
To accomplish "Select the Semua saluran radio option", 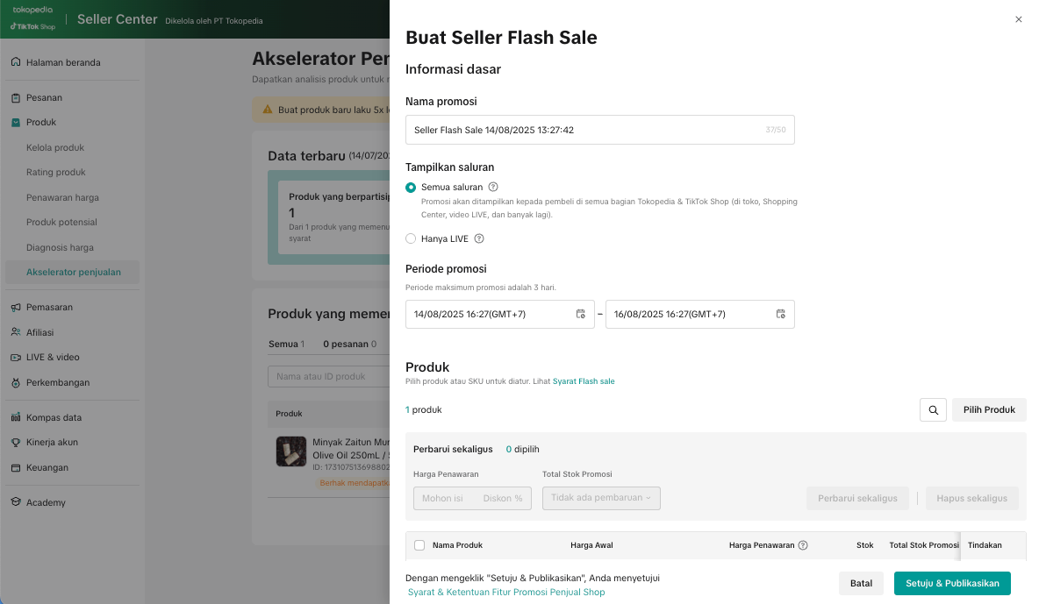I will (x=411, y=187).
